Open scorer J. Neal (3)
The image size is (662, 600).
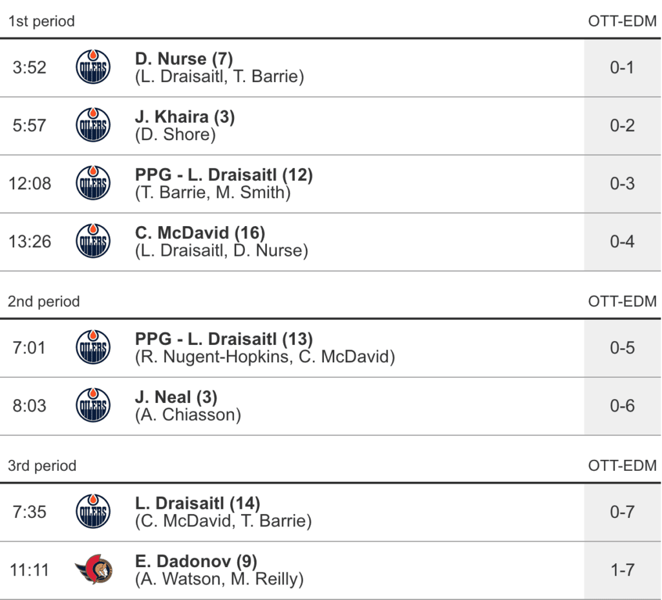[176, 397]
